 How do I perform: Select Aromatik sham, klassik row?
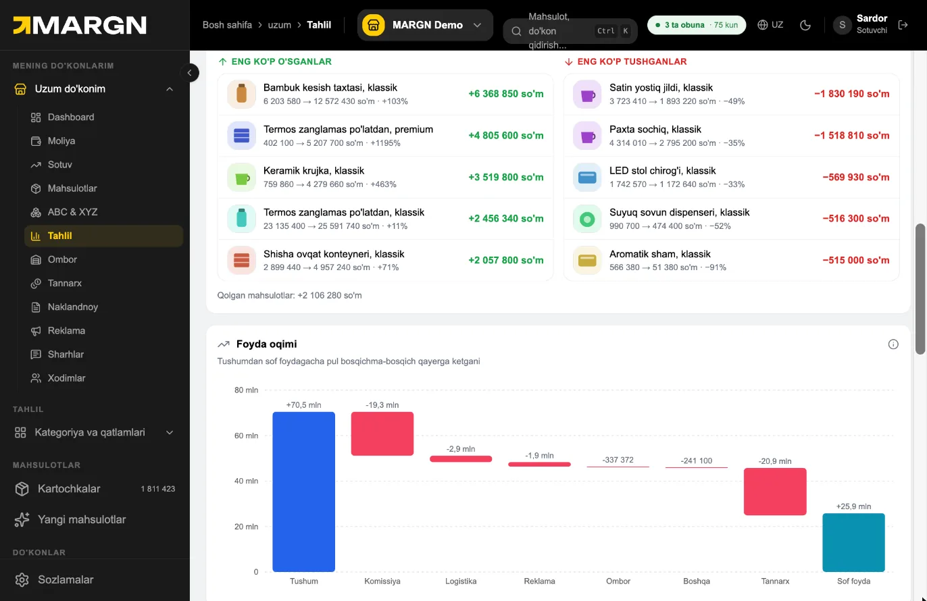tap(732, 260)
